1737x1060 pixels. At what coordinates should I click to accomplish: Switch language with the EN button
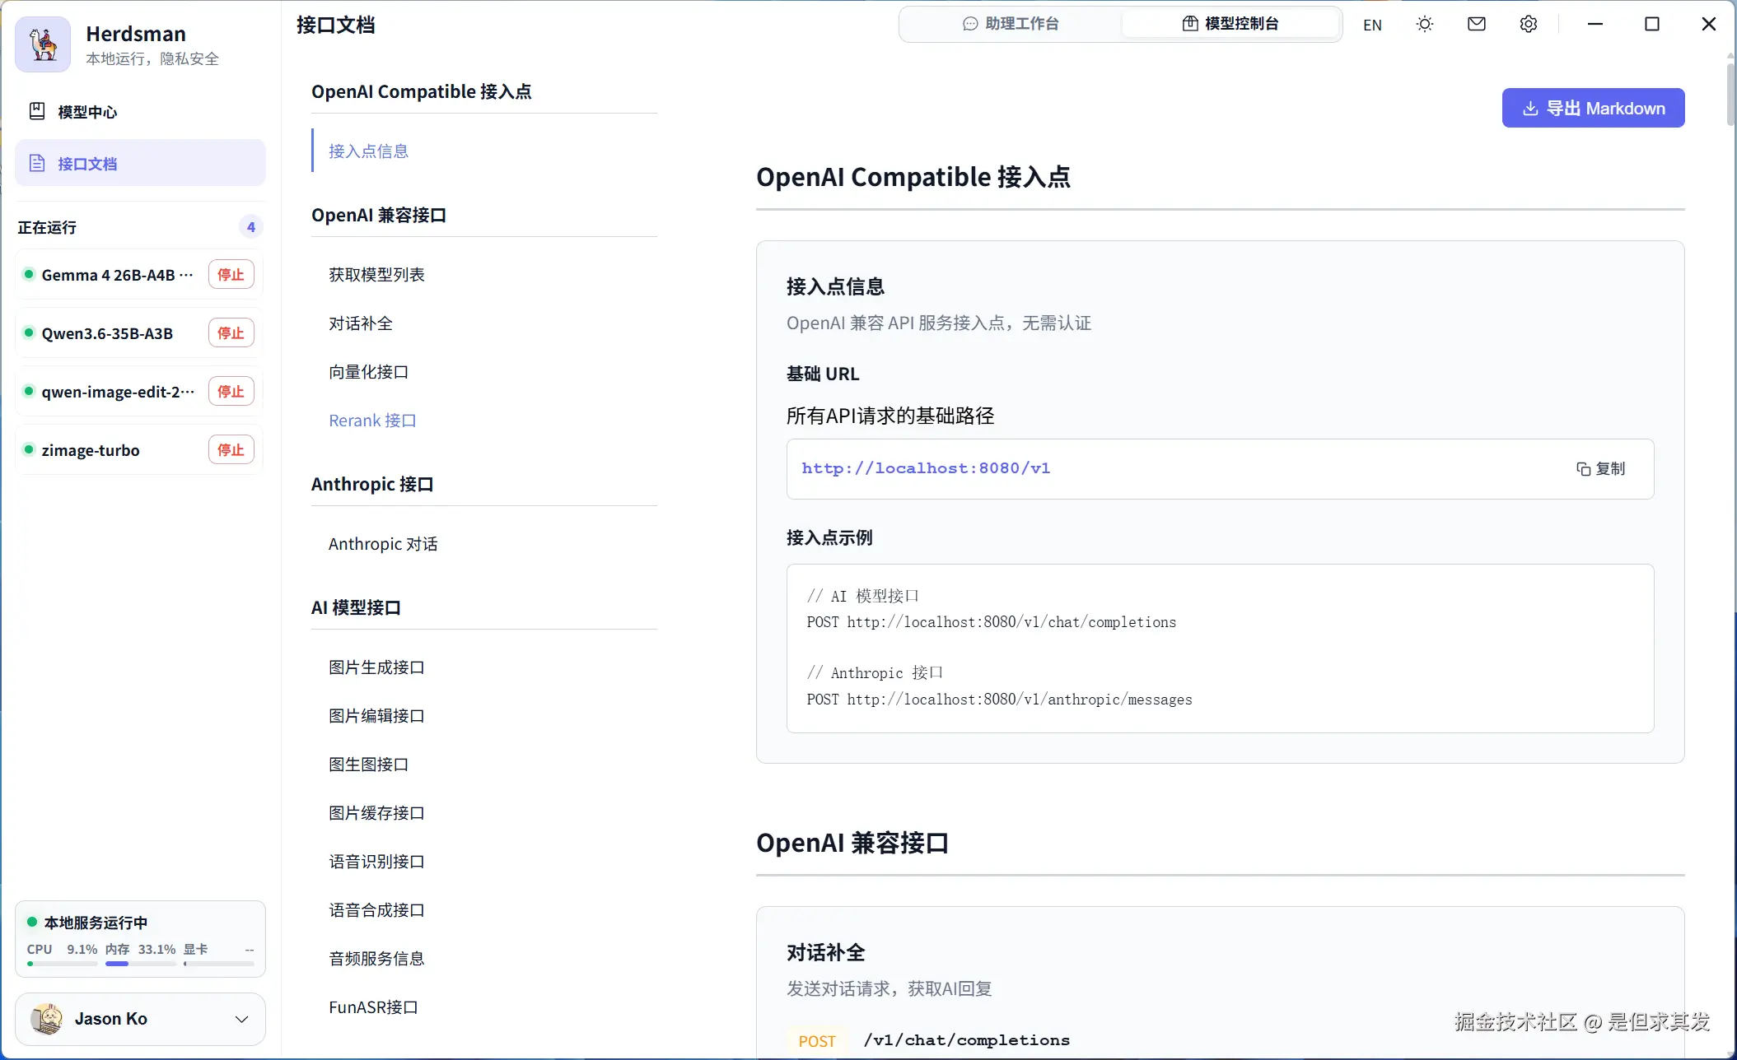[x=1372, y=25]
